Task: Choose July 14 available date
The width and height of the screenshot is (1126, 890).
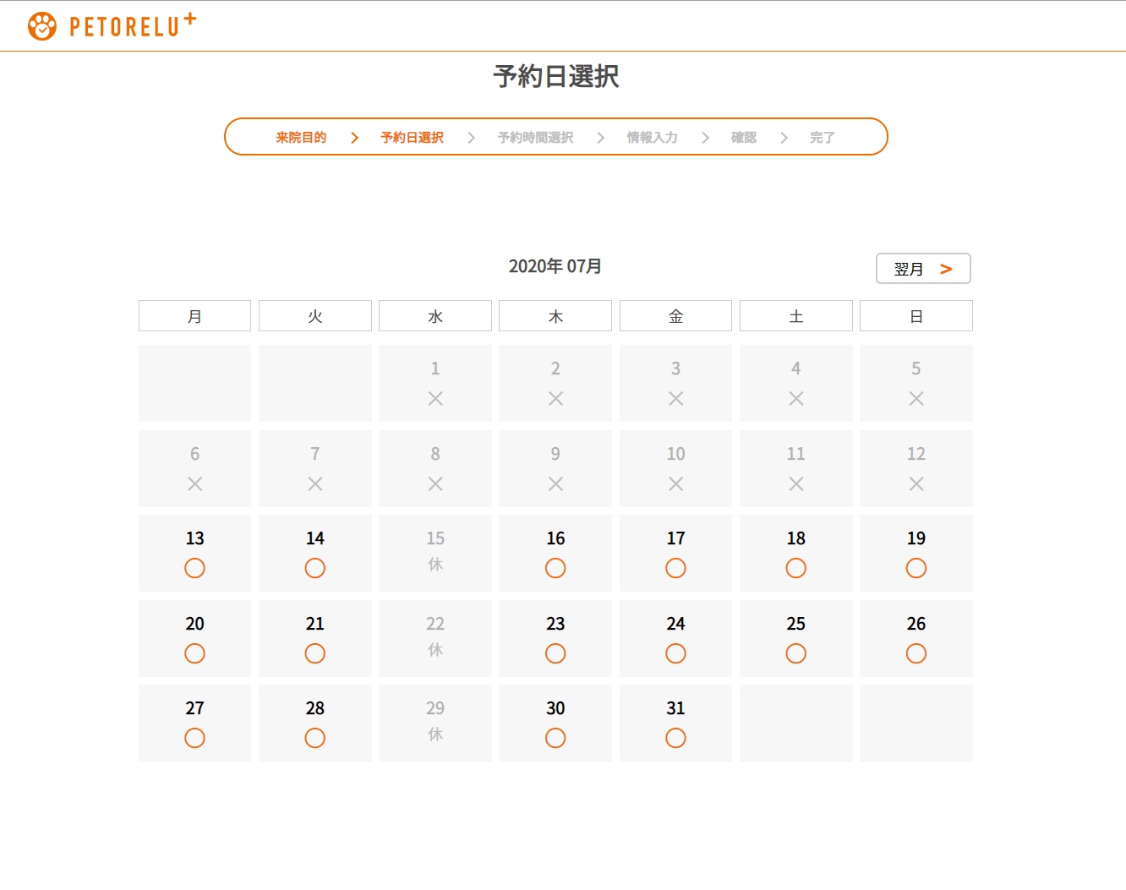Action: (315, 554)
